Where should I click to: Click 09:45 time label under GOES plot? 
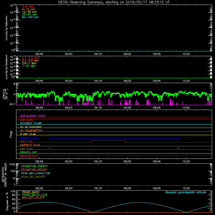pos(157,108)
